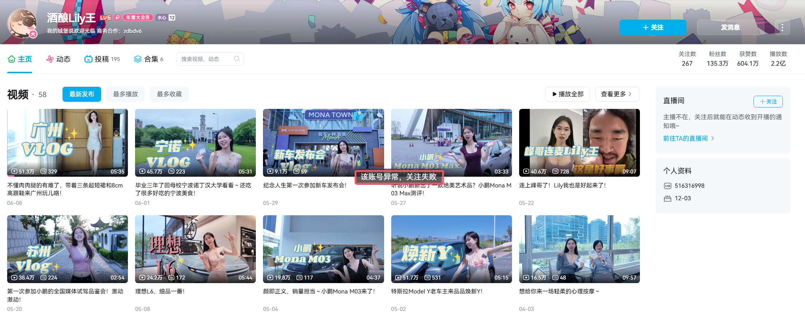Focus the 搜索视频、动态 search field
This screenshot has height=322, width=805.
pyautogui.click(x=210, y=59)
